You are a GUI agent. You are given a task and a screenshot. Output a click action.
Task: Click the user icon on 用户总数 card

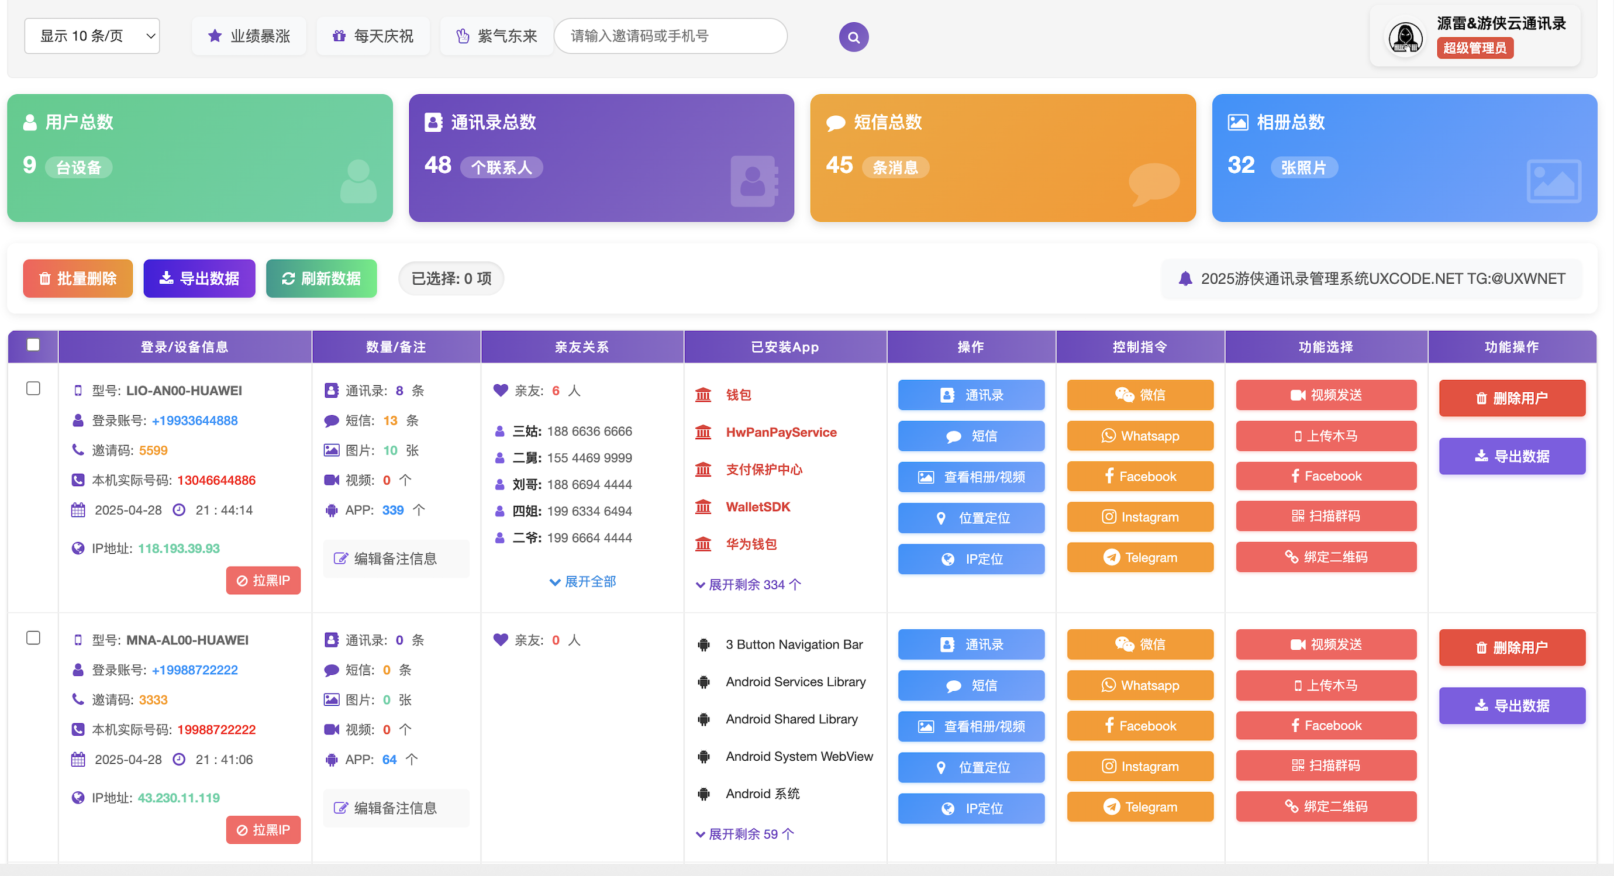pyautogui.click(x=29, y=122)
